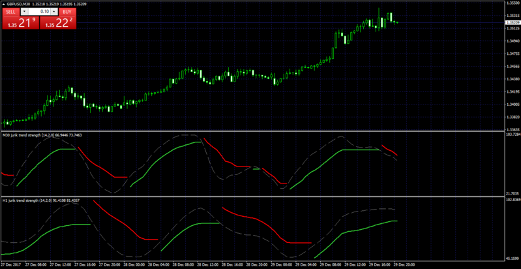Click the 1.34380 price axis label
Image resolution: width=521 pixels, height=269 pixels.
(x=512, y=79)
